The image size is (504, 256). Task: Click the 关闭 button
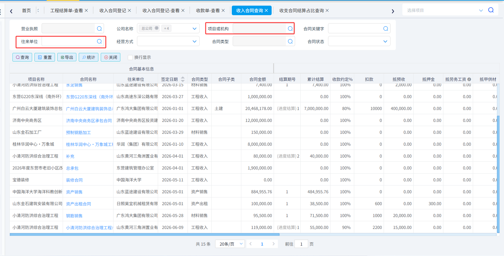(x=111, y=57)
